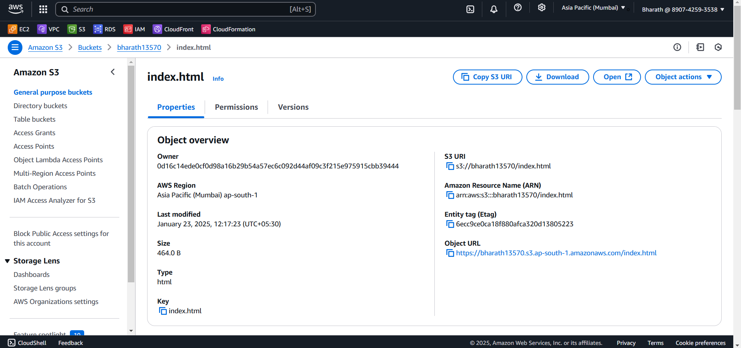Open the Privacy footer link
Screen dimensions: 741x348
(x=626, y=343)
